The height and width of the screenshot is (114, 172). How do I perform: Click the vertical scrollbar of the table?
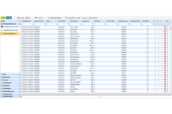click(170, 59)
